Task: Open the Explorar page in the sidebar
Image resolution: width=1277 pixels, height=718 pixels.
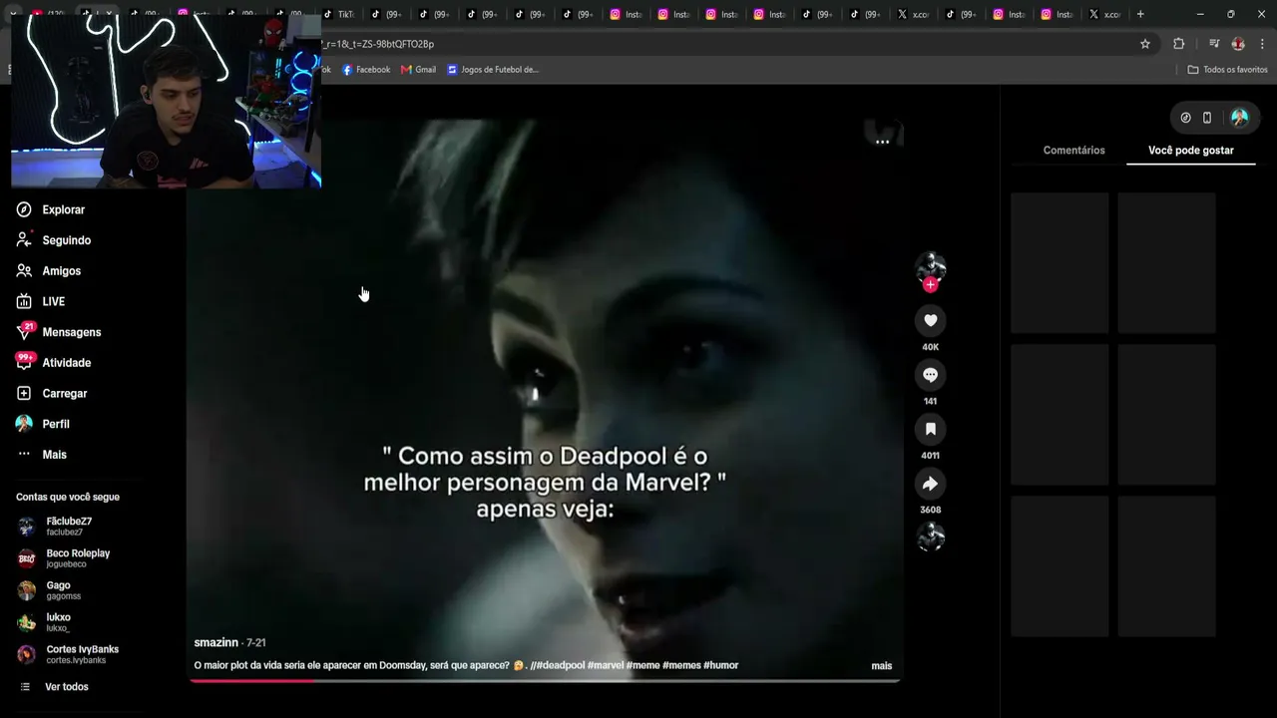Action: [x=51, y=209]
